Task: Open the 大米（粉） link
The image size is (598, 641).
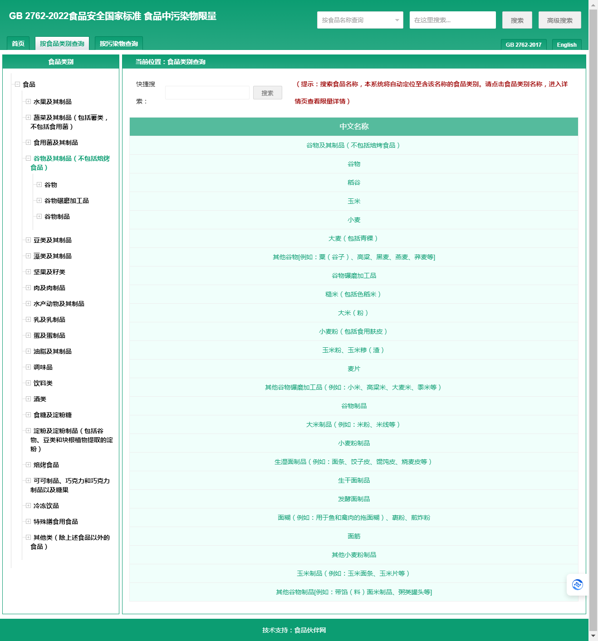Action: [353, 313]
